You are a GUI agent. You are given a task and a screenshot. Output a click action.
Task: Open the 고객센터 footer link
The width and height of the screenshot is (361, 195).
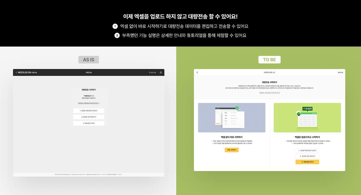click(x=120, y=174)
